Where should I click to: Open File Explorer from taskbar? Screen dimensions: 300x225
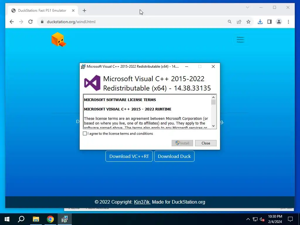36,219
